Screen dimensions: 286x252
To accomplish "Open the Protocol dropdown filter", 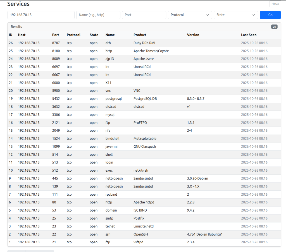I will pyautogui.click(x=190, y=15).
